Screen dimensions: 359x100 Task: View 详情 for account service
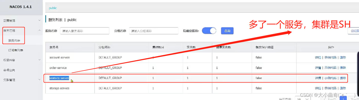tap(318, 57)
